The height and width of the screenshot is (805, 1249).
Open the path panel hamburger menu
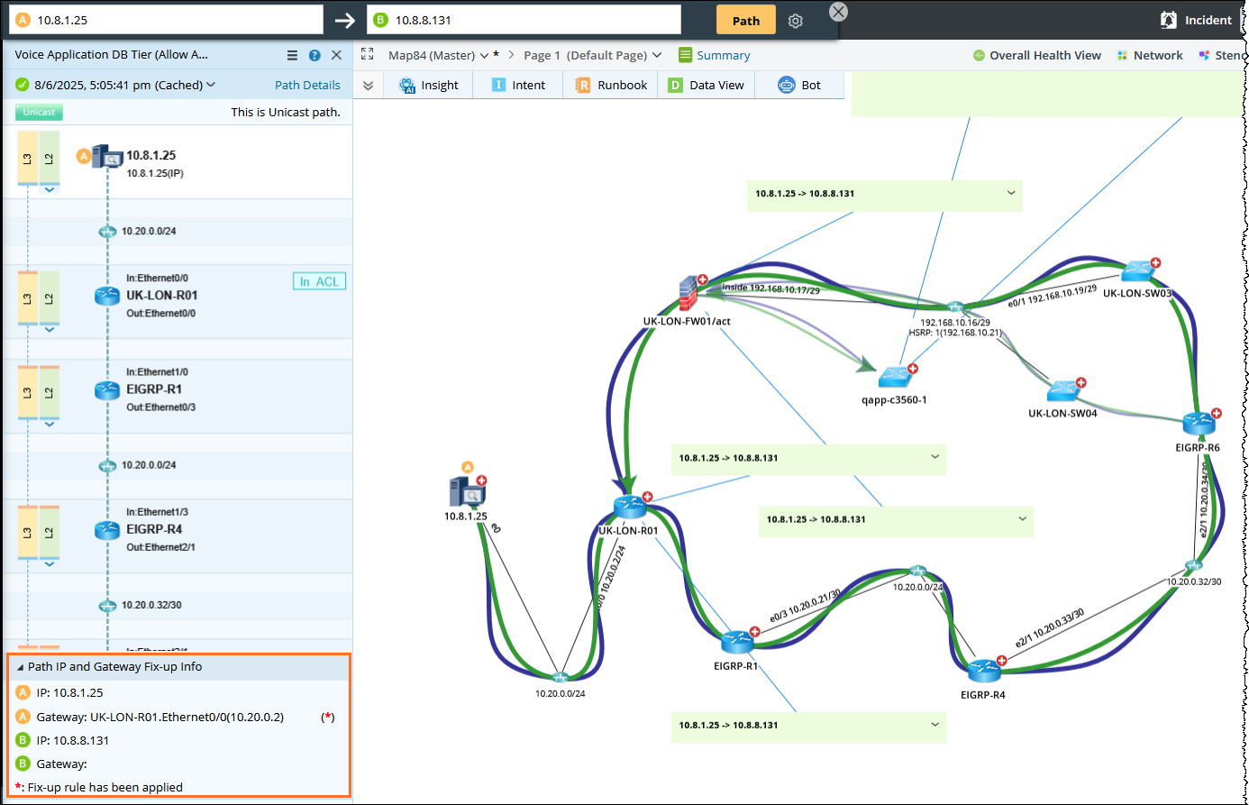[292, 55]
